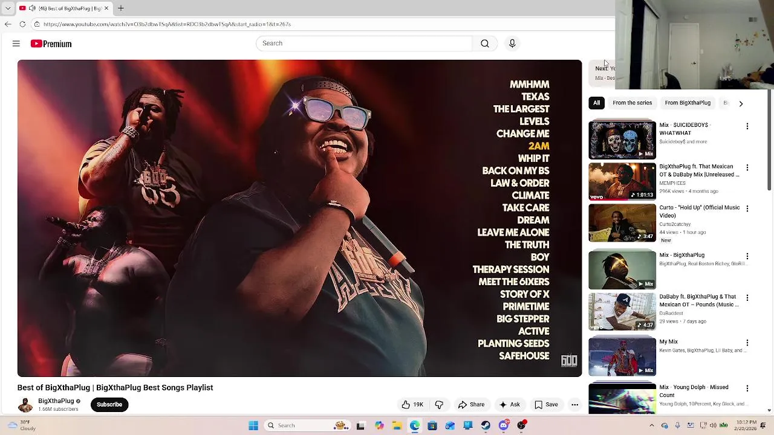774x435 pixels.
Task: Open options for the SUICIDEBOY$ WHATWHAT mix
Action: (747, 126)
